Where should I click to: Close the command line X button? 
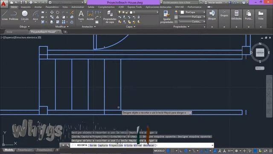pos(63,145)
